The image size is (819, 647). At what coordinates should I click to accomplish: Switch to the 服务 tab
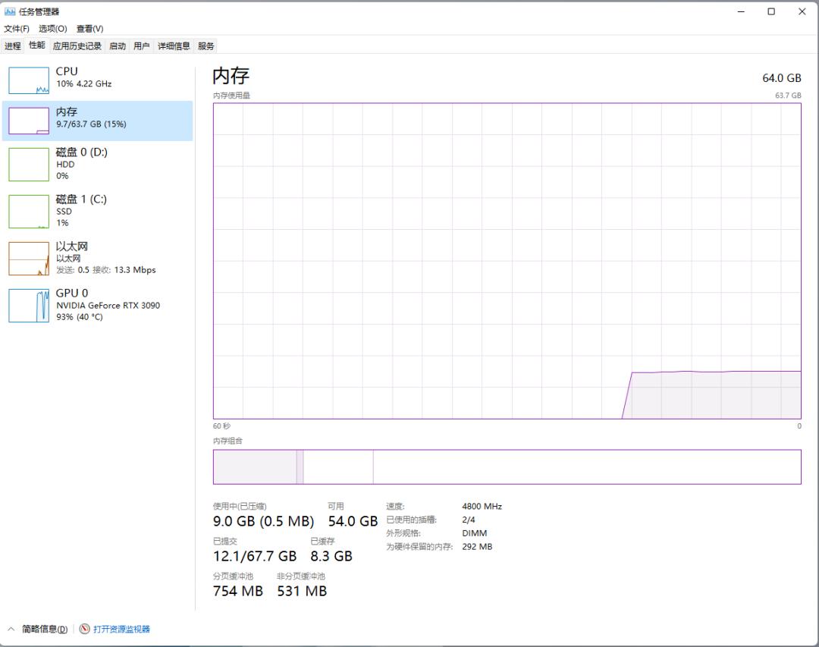206,46
